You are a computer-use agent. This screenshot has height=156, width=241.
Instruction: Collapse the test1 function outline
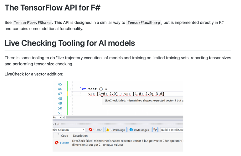tap(70, 89)
